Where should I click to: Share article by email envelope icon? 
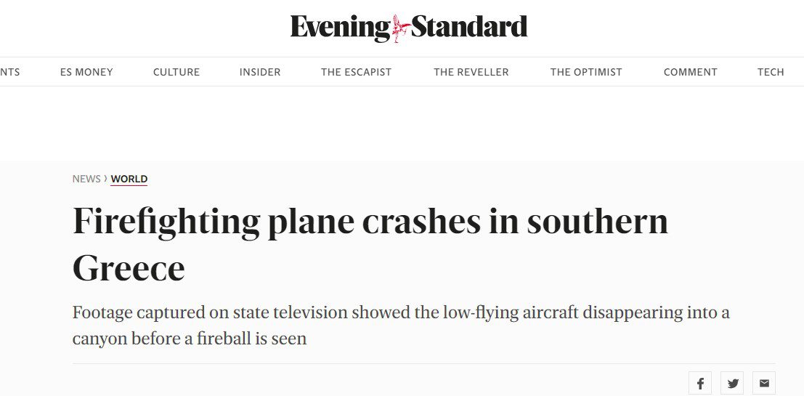click(x=764, y=383)
